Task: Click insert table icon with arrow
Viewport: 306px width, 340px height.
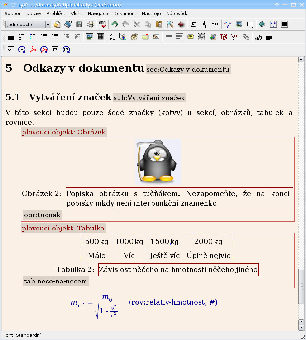Action: [x=250, y=24]
